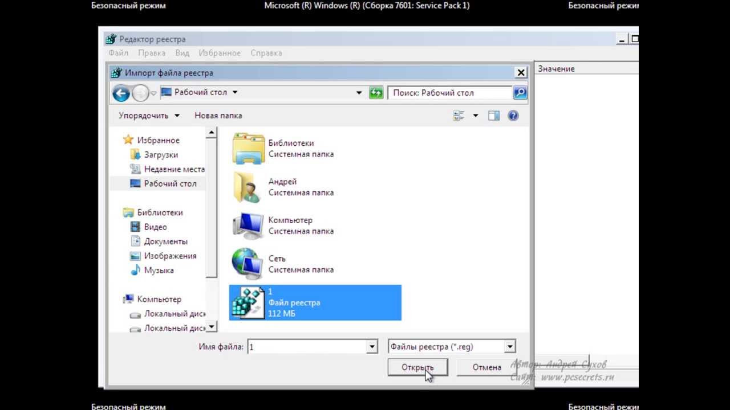Click the search magnifier icon
Viewport: 730px width, 410px height.
[x=520, y=93]
